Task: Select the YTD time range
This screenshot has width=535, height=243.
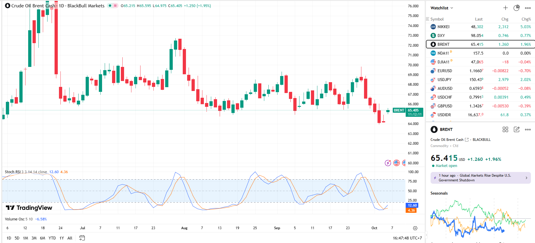Action: coord(52,238)
